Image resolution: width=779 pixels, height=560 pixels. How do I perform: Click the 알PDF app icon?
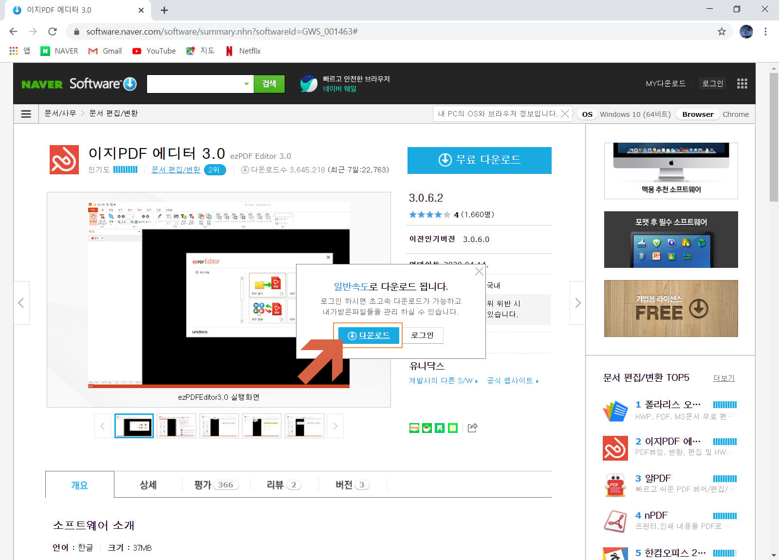(615, 485)
